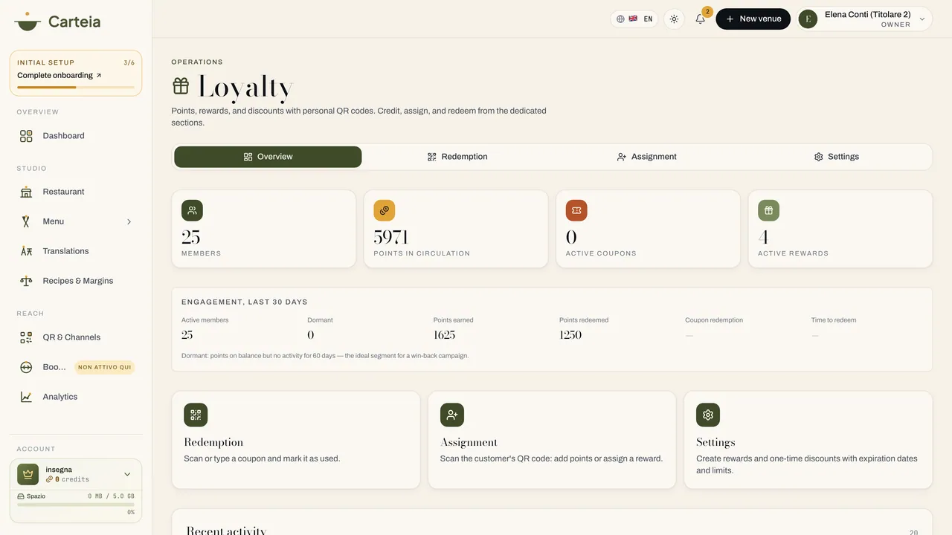Click the Carteia logo icon

pos(28,21)
